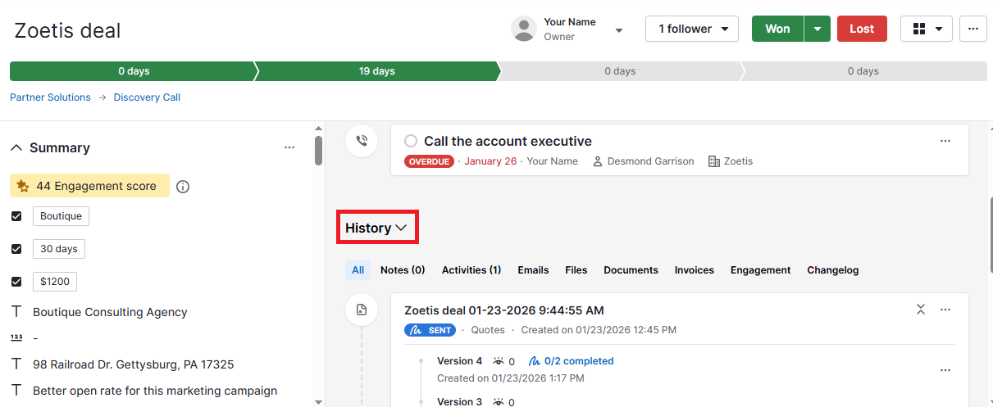Image resolution: width=993 pixels, height=407 pixels.
Task: Mark Call the account executive as done
Action: point(411,141)
